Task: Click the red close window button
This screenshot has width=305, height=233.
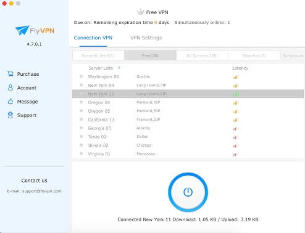Action: [4, 3]
